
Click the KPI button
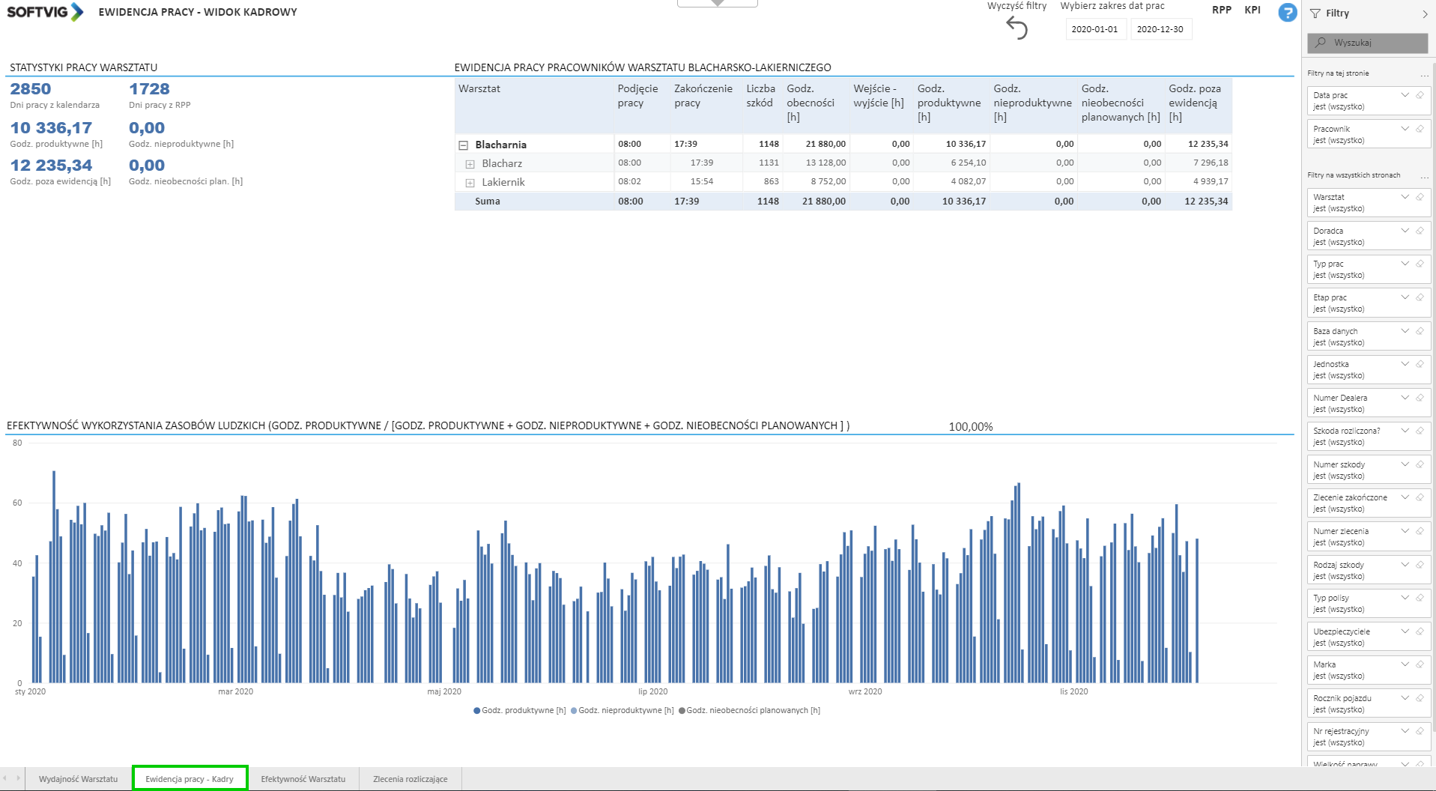pos(1252,10)
